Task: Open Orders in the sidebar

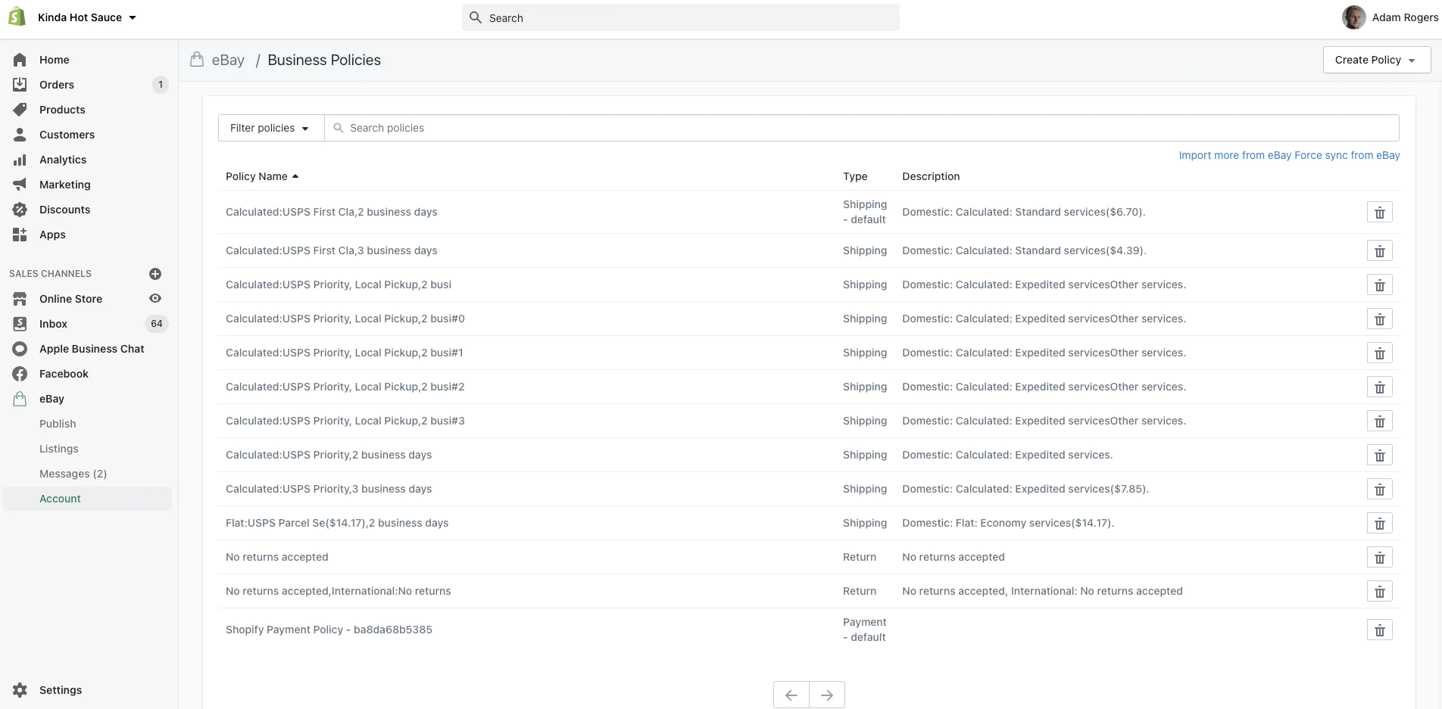Action: coord(57,85)
